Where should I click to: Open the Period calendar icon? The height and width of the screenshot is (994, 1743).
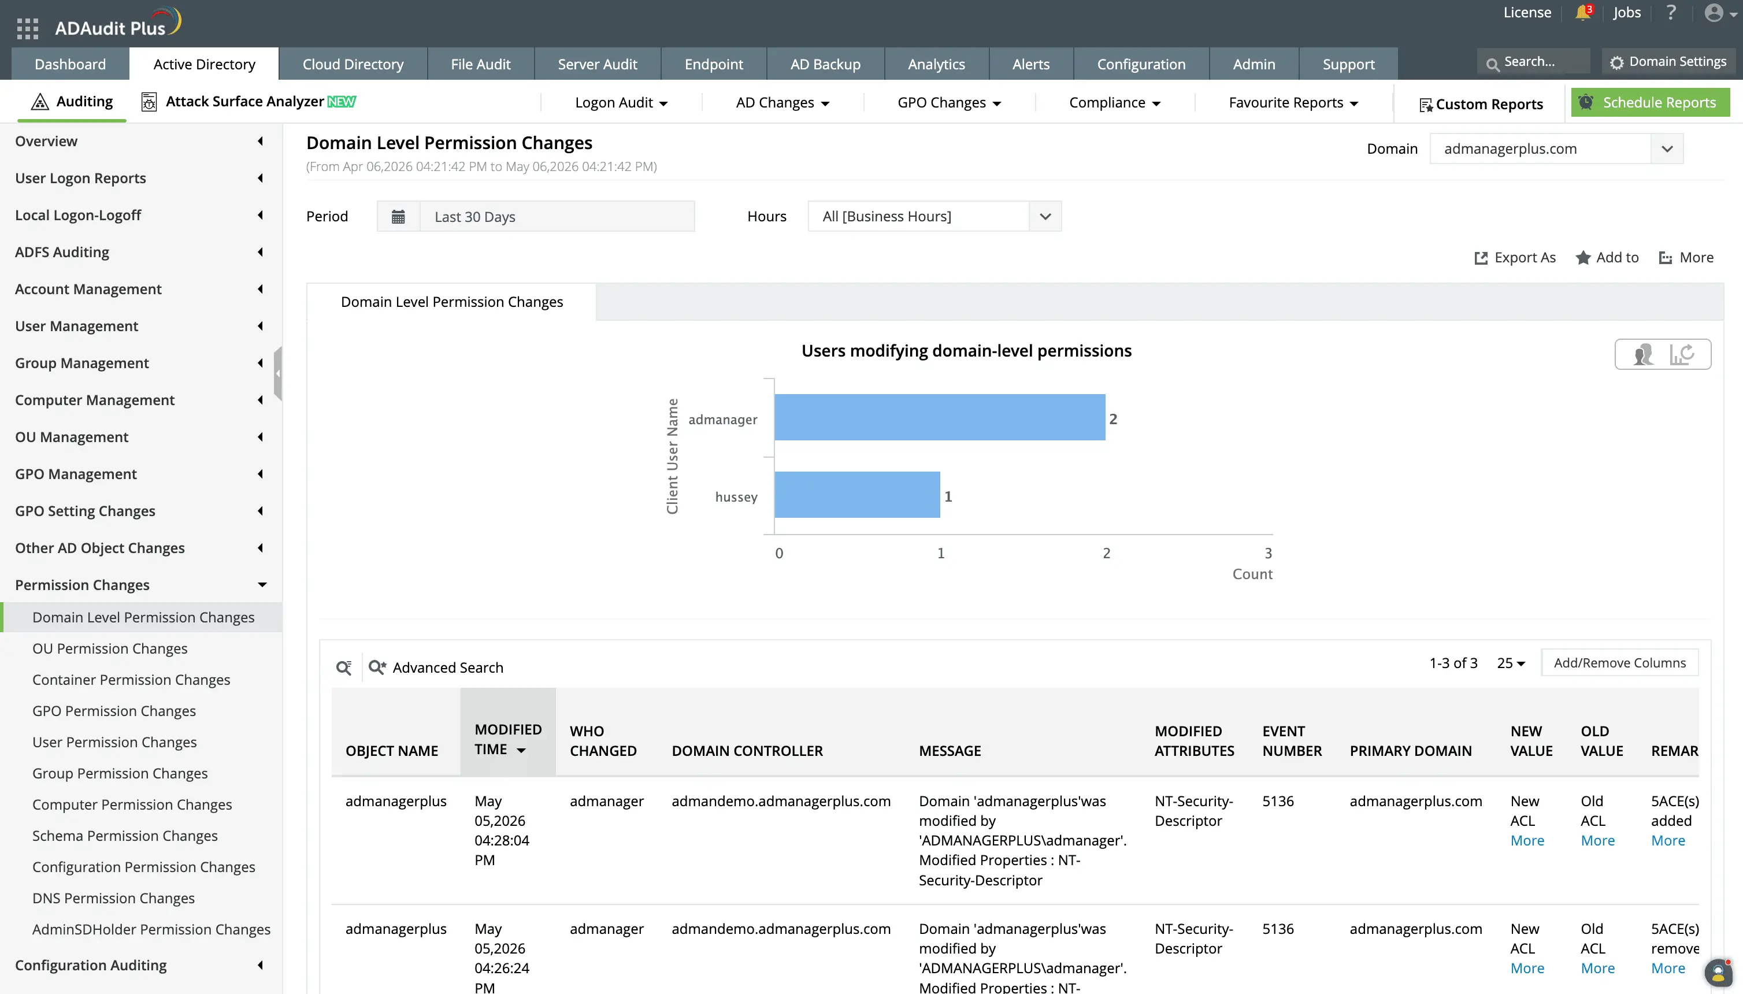click(398, 216)
